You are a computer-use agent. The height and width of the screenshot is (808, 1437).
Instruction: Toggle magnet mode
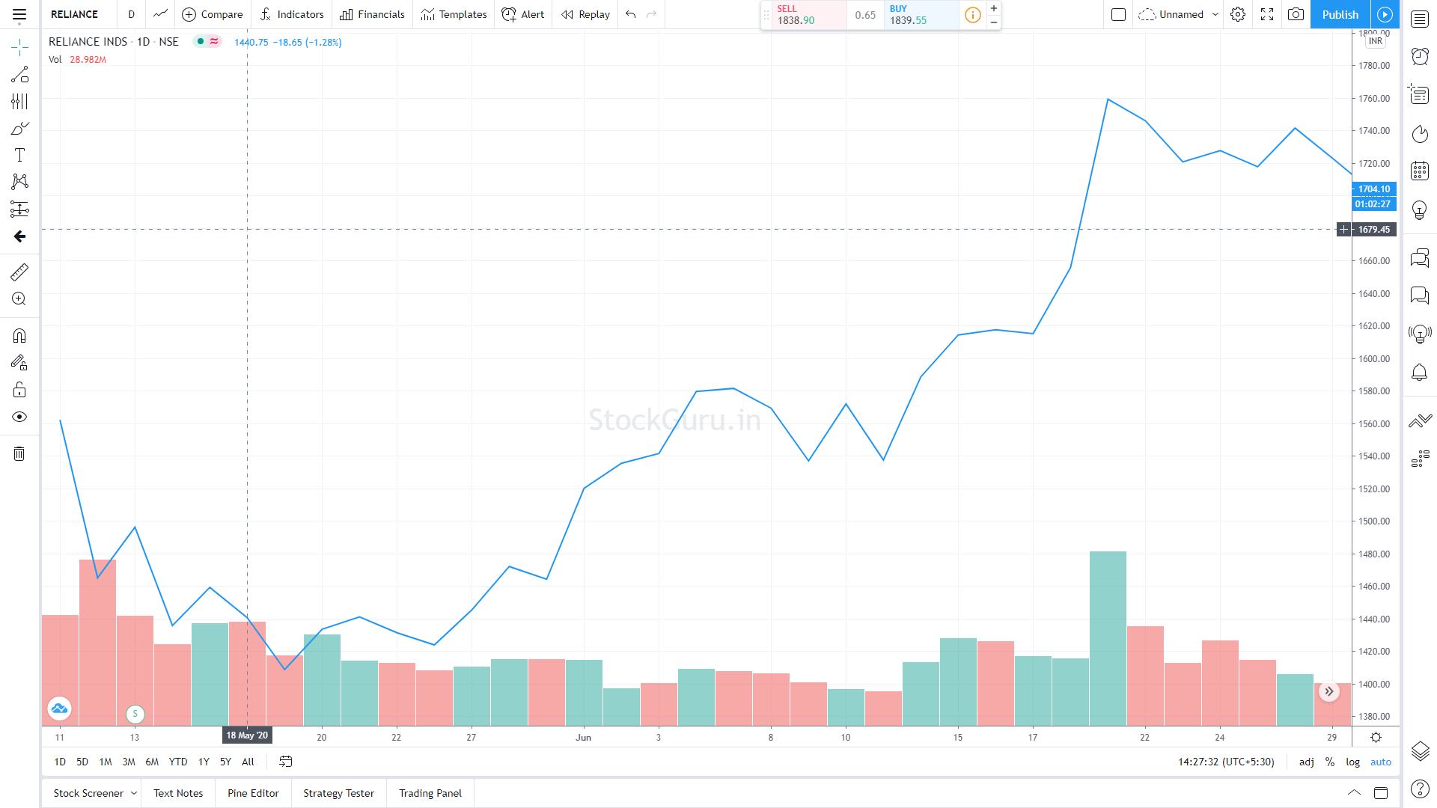click(19, 335)
